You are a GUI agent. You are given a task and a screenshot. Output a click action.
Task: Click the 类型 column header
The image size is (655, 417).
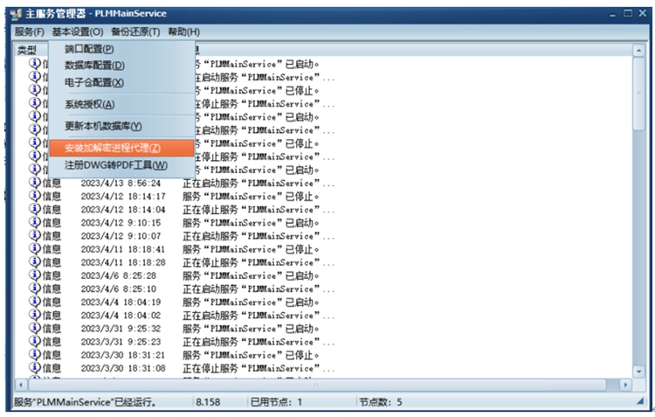click(28, 51)
